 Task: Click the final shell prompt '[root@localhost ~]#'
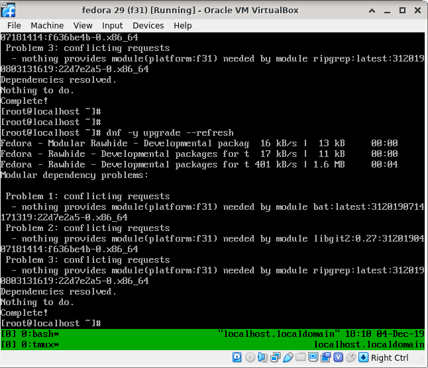tap(51, 323)
